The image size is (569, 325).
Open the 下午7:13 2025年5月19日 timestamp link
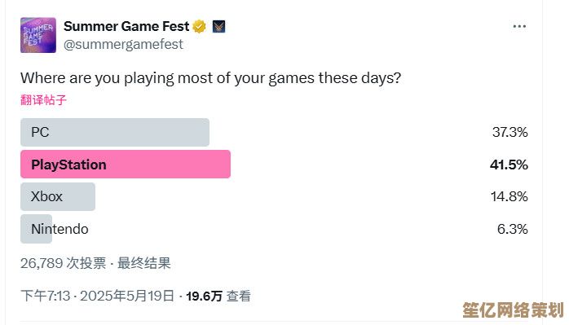(97, 296)
